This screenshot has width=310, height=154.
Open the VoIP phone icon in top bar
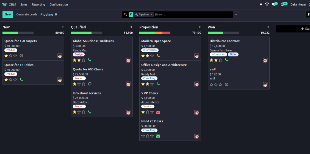click(x=267, y=4)
